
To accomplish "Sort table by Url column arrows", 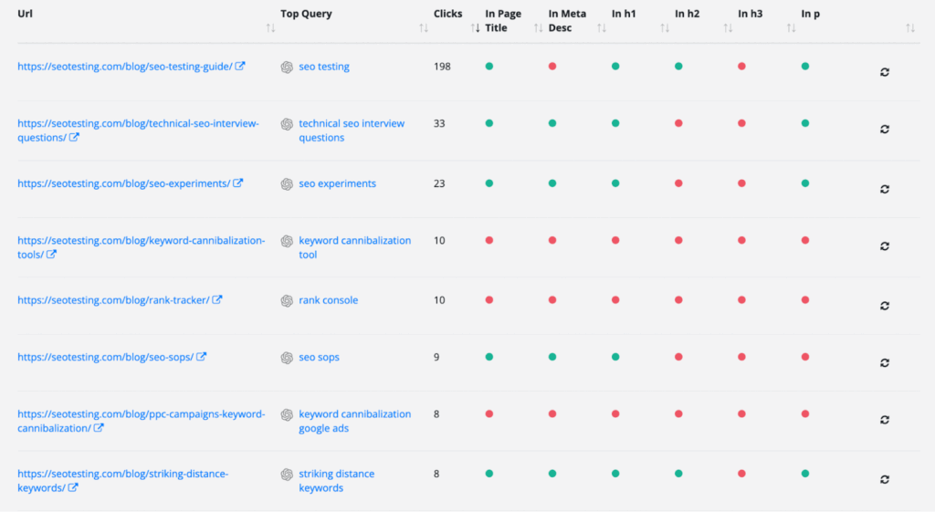I will [270, 28].
